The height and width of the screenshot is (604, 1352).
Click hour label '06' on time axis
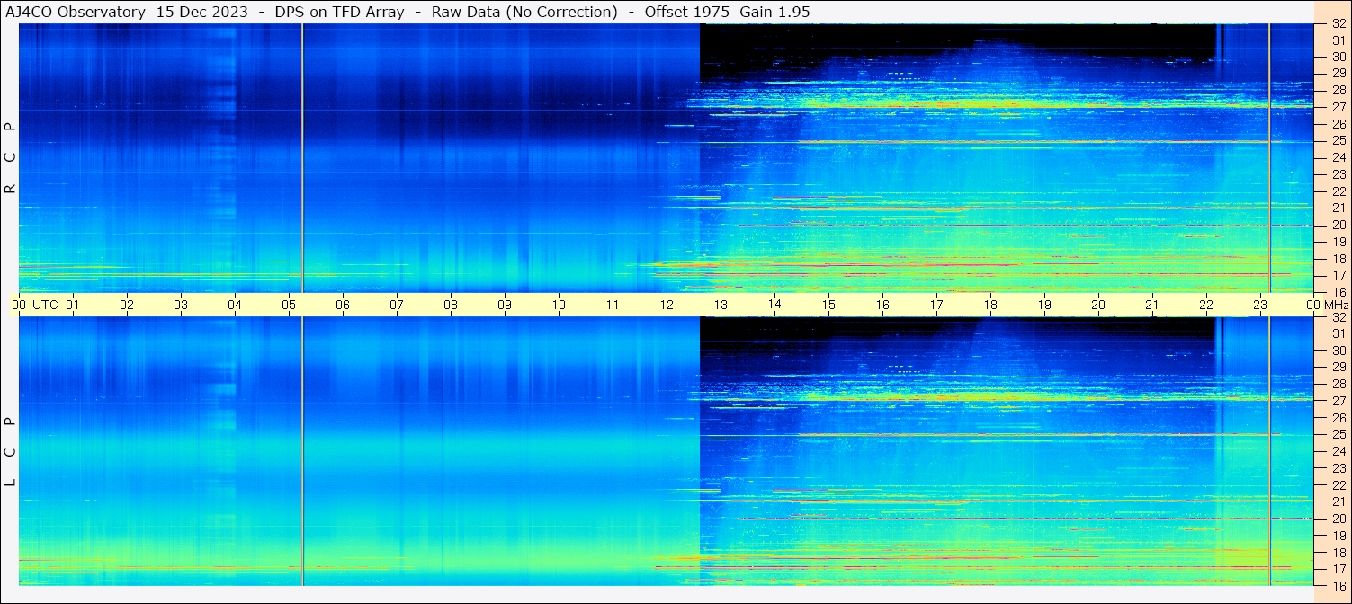tap(343, 305)
